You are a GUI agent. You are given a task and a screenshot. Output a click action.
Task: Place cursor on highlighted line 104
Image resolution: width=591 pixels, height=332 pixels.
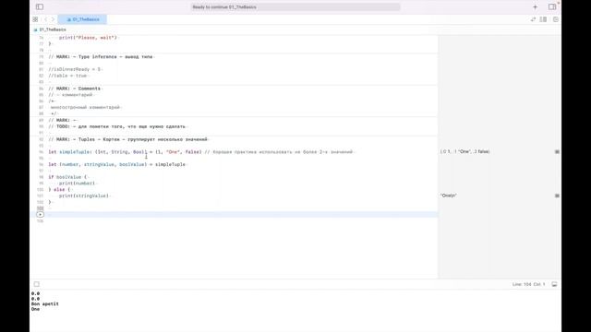tap(243, 215)
